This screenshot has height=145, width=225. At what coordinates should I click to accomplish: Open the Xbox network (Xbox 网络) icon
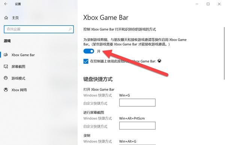point(6,90)
